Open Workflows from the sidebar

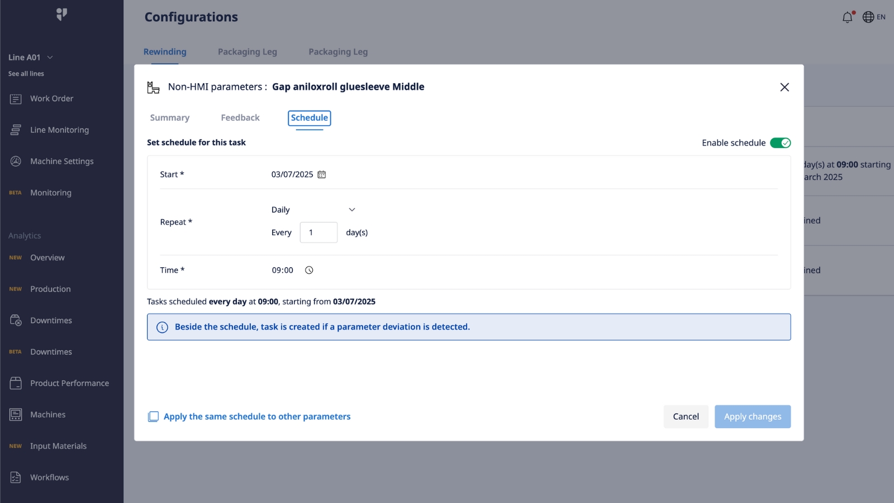coord(49,477)
